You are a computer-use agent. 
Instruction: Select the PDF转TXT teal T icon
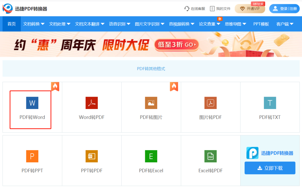point(270,103)
